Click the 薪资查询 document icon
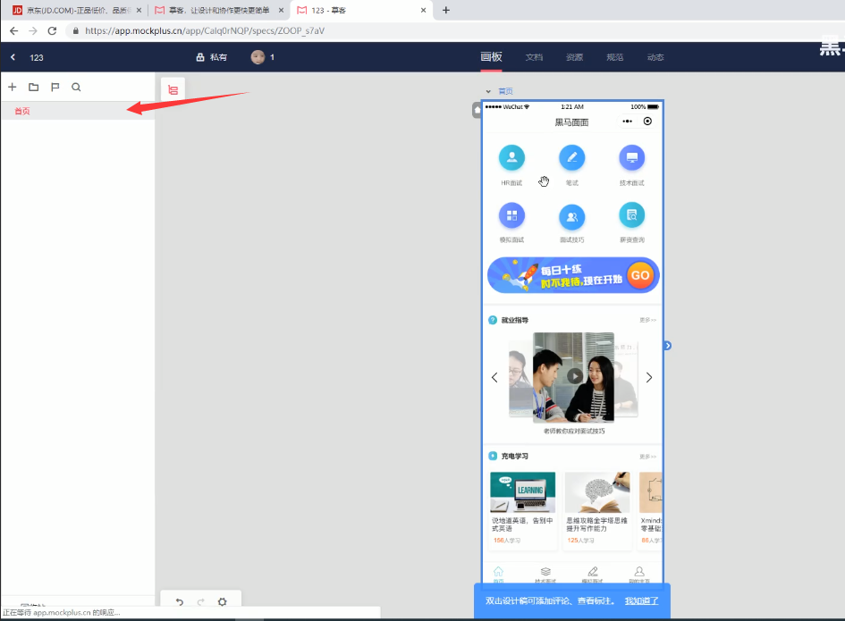Screen dimensions: 845x621 click(632, 215)
